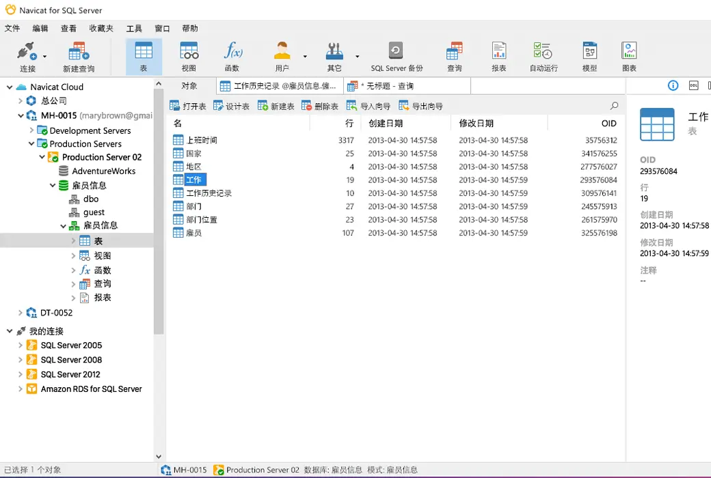This screenshot has width=711, height=478.
Task: Collapse the 我的连接 tree node
Action: tap(9, 331)
